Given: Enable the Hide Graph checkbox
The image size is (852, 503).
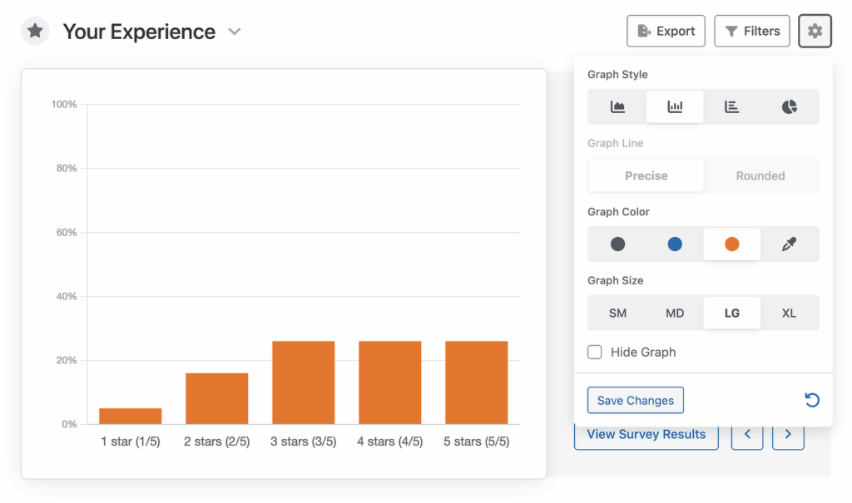Looking at the screenshot, I should [x=595, y=352].
